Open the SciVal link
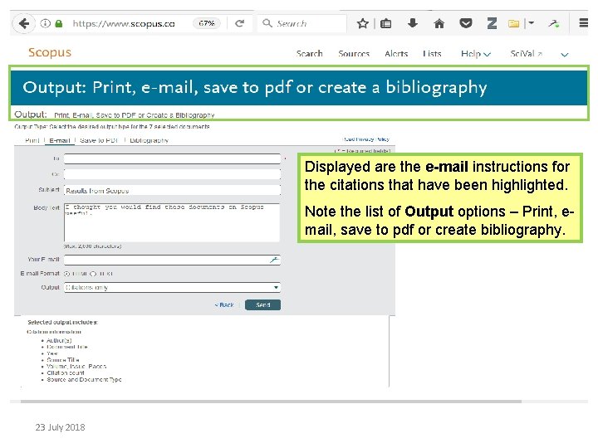The width and height of the screenshot is (598, 448). click(527, 54)
